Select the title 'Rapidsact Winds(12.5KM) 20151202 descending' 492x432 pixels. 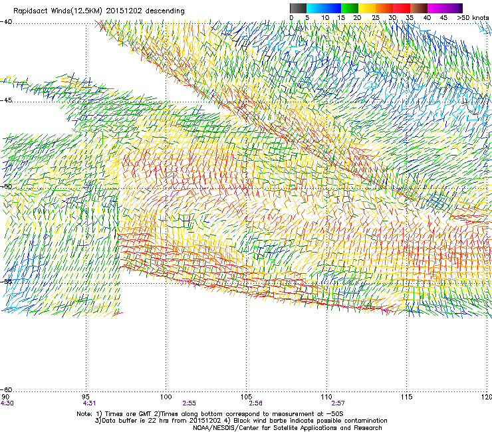99,11
